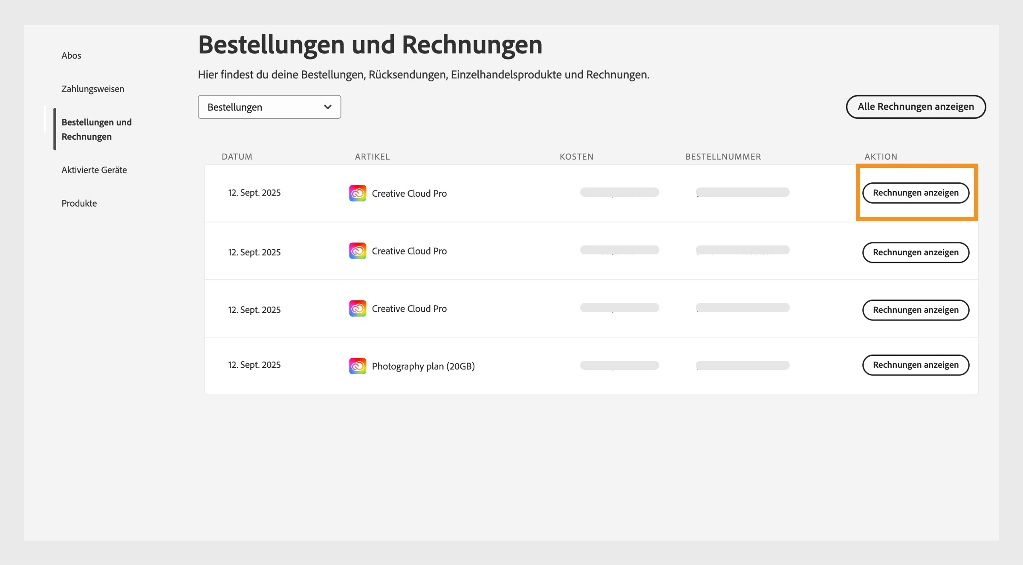The height and width of the screenshot is (565, 1023).
Task: Show invoices for the second Creative Cloud Pro order
Action: (x=916, y=252)
